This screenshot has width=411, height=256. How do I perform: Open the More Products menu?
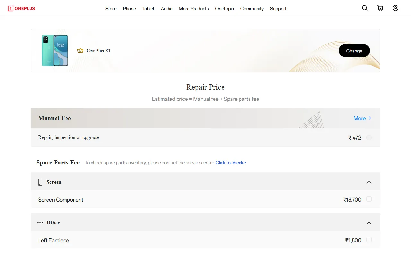coord(194,9)
